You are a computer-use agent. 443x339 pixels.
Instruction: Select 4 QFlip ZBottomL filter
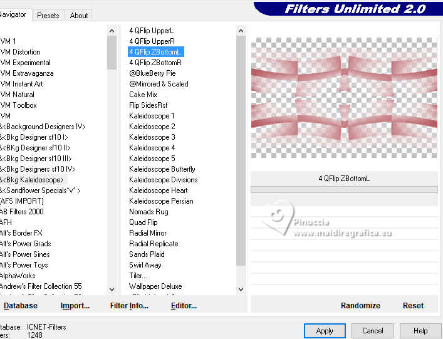pyautogui.click(x=155, y=52)
